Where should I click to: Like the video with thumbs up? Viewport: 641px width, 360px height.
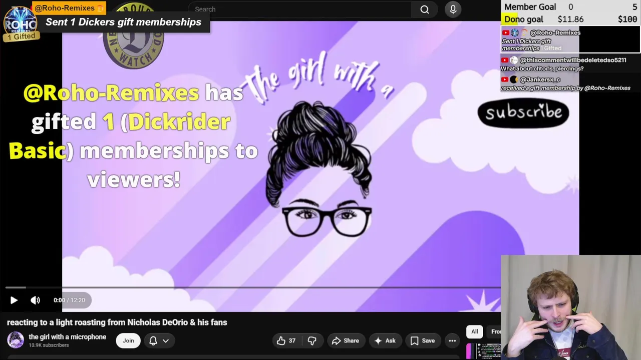pyautogui.click(x=286, y=340)
